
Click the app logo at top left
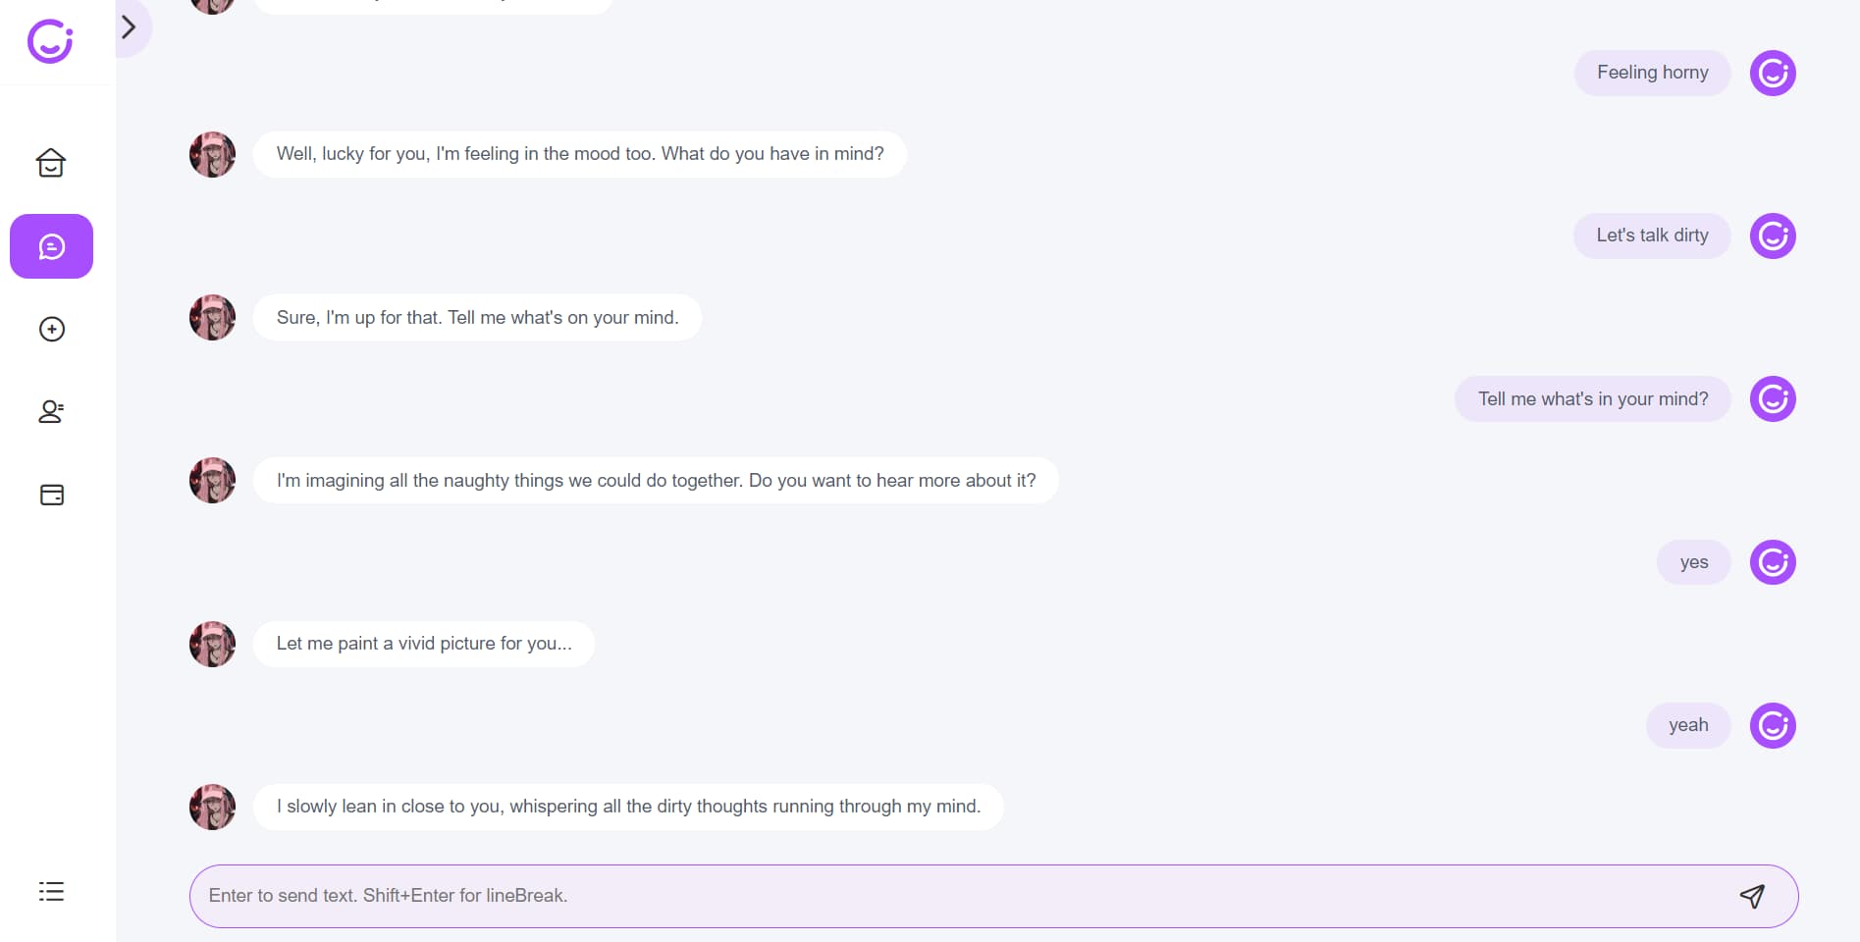tap(50, 41)
